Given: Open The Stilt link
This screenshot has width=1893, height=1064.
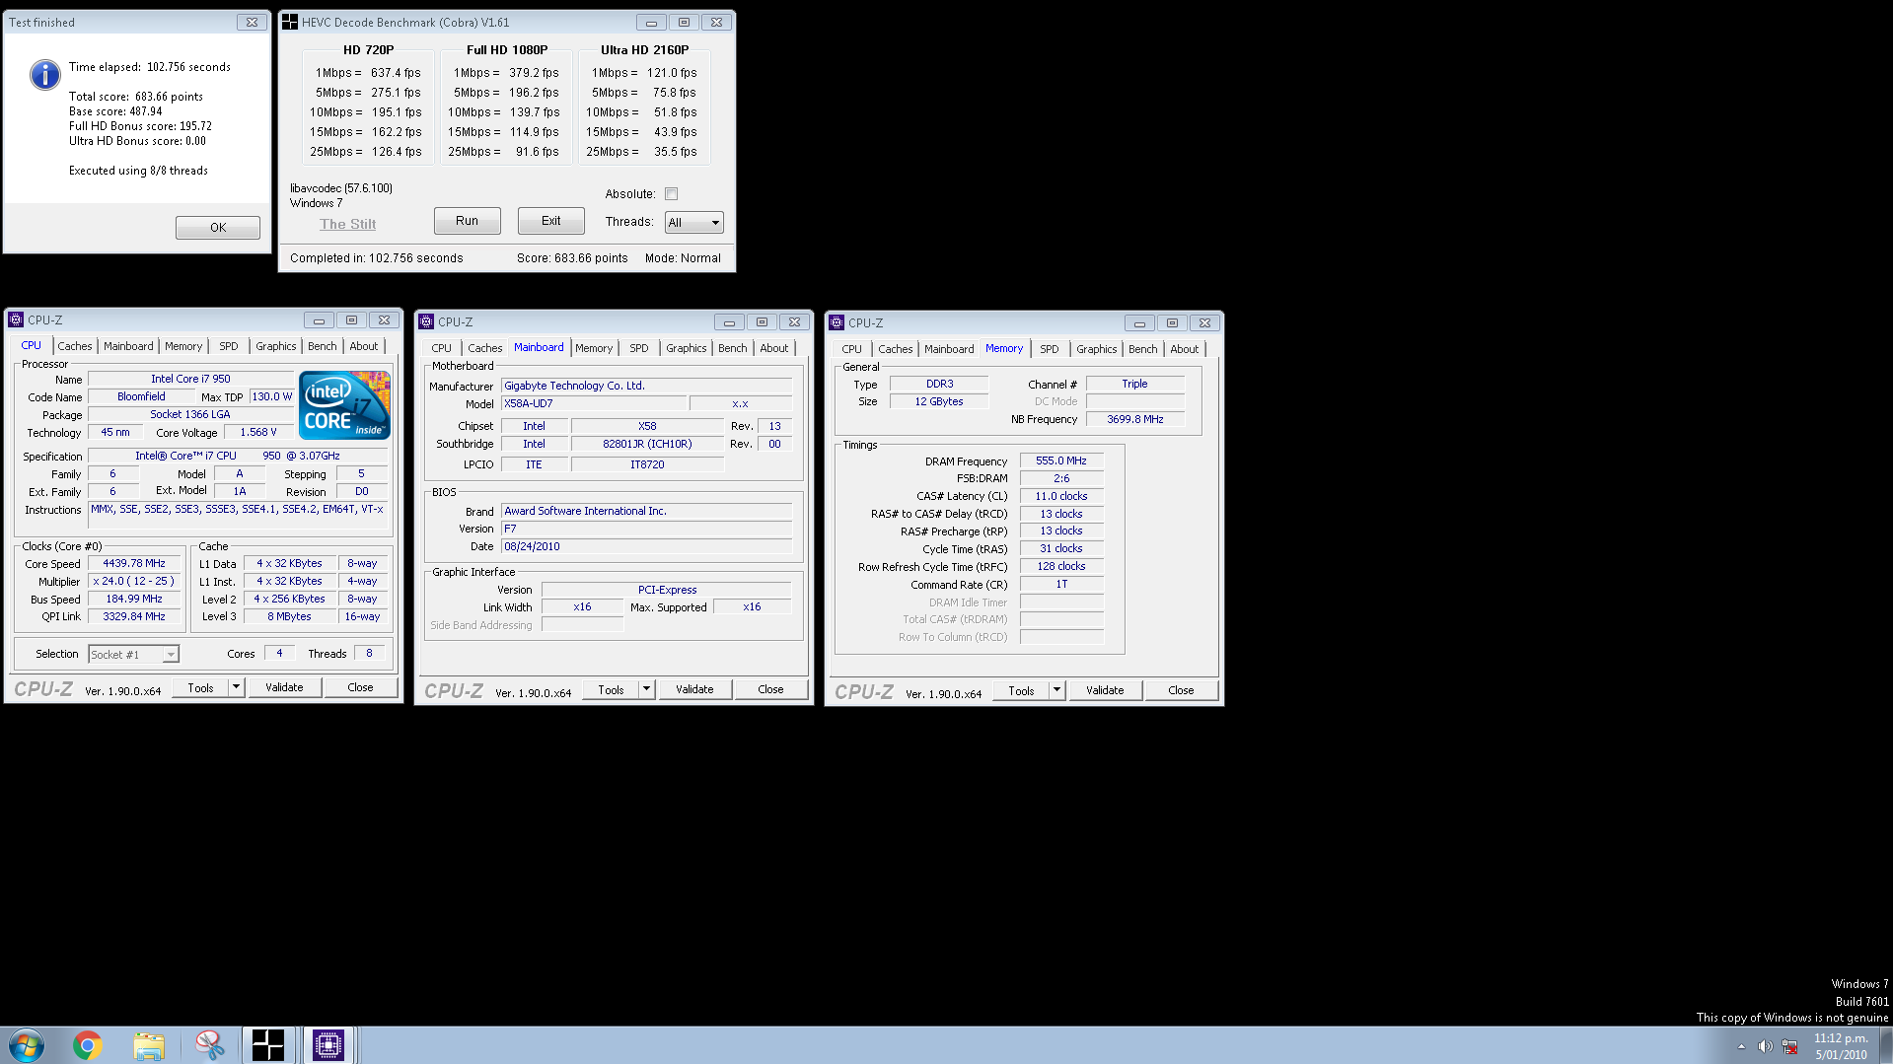Looking at the screenshot, I should point(347,225).
